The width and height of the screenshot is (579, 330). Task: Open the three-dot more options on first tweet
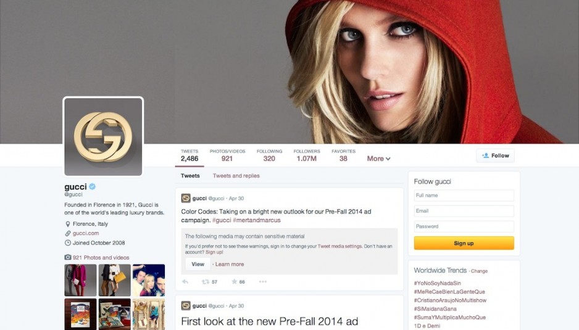(262, 282)
